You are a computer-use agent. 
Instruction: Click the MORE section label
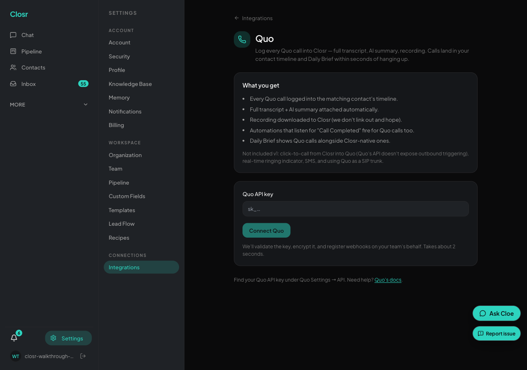tap(18, 105)
